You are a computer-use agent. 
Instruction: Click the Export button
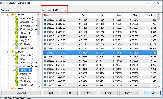pyautogui.click(x=108, y=93)
